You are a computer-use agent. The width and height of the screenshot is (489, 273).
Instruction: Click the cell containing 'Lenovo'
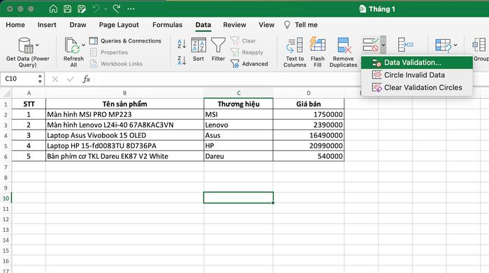coord(239,125)
